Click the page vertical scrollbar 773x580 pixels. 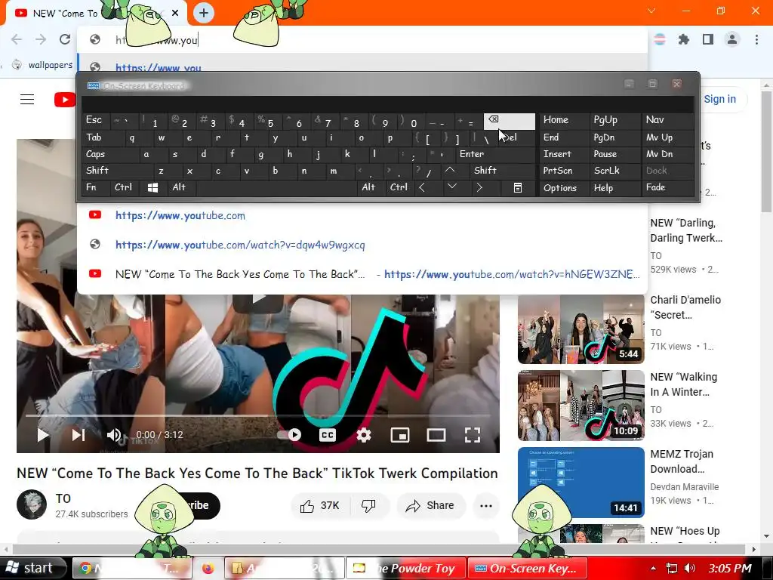[767, 151]
